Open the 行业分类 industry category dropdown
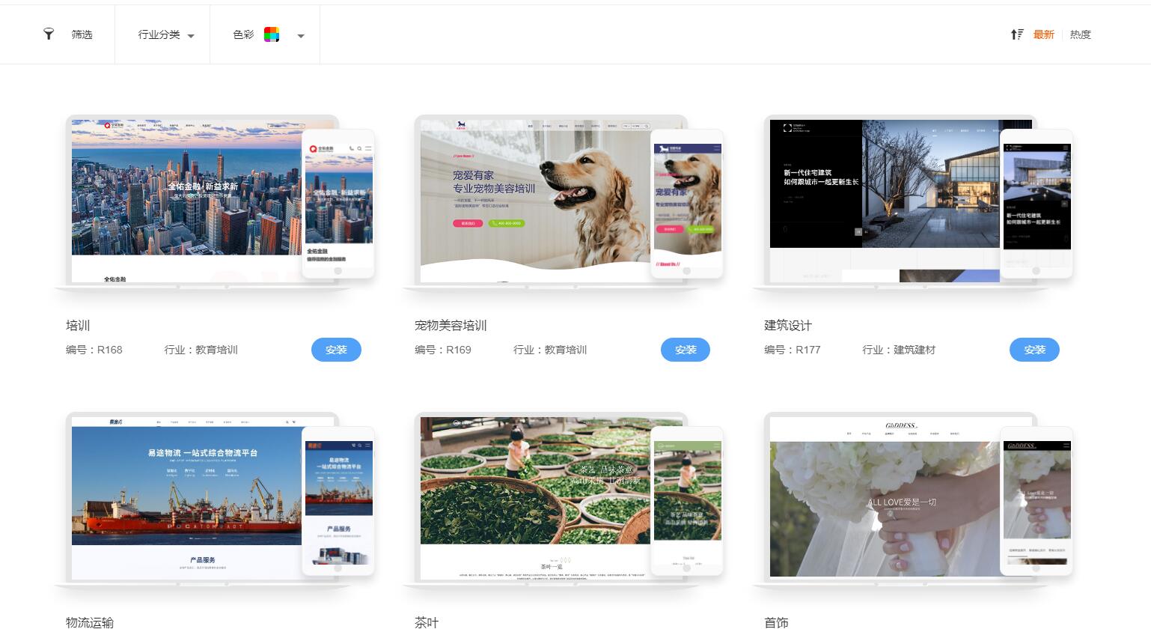 click(x=163, y=34)
